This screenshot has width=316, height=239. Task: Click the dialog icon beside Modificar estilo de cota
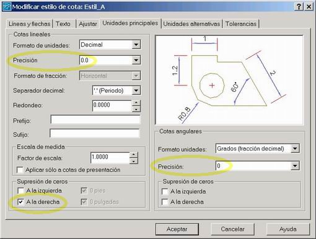coord(7,7)
